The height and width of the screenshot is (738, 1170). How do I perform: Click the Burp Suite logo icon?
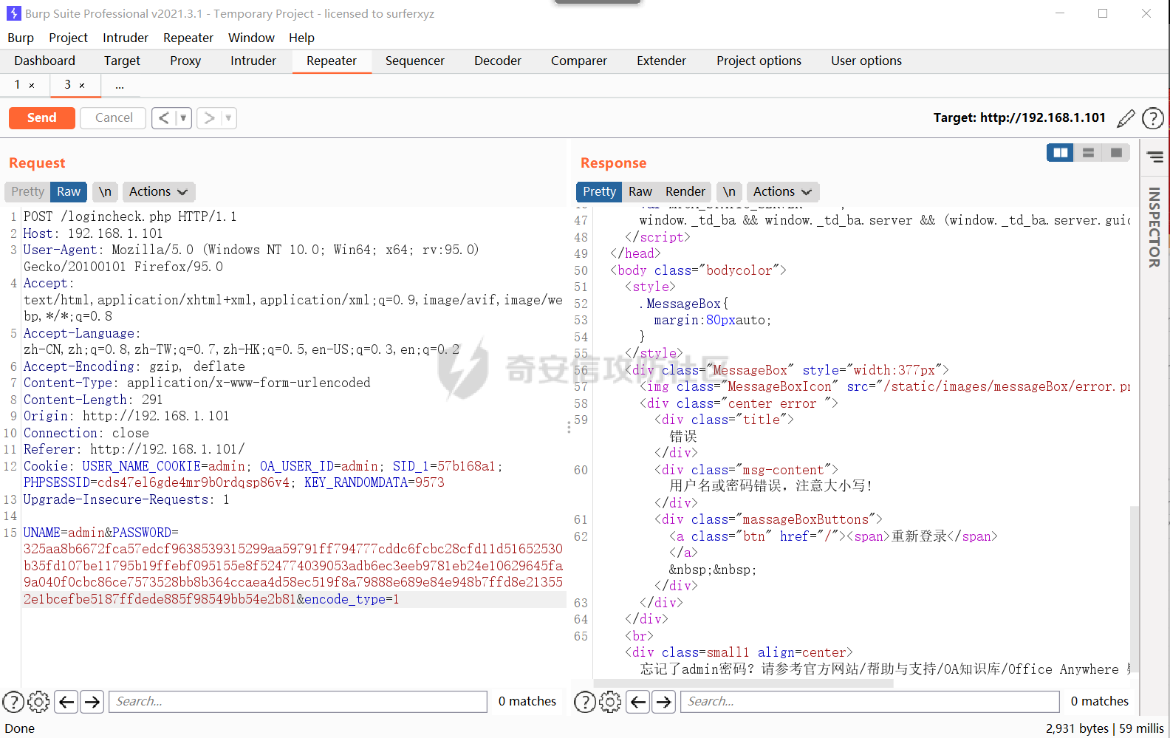13,13
